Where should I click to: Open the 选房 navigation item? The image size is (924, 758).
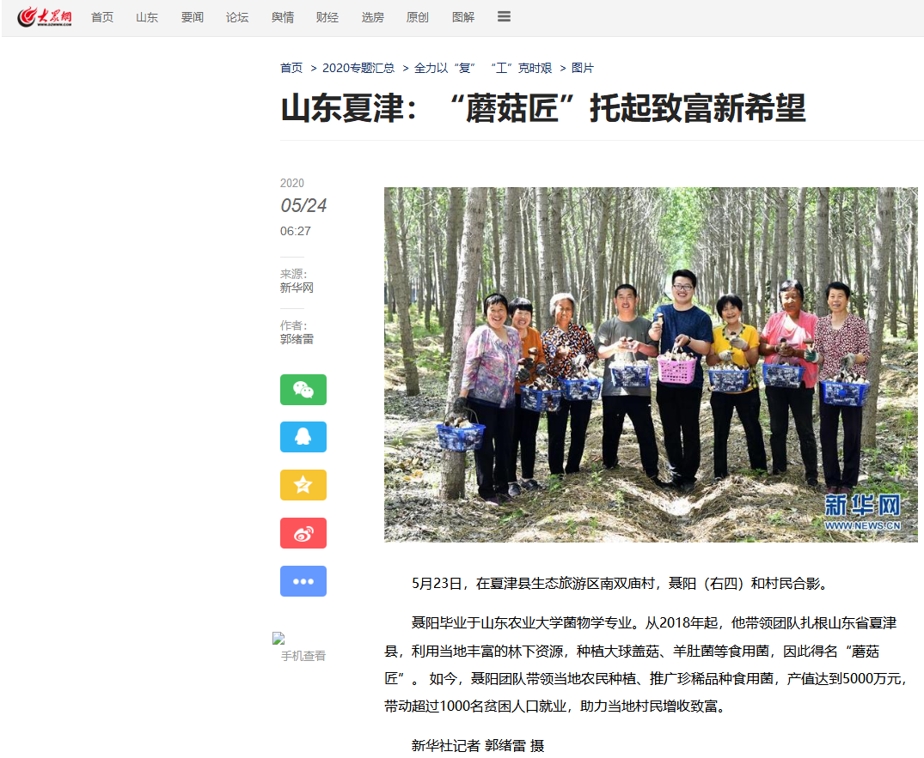pos(372,17)
